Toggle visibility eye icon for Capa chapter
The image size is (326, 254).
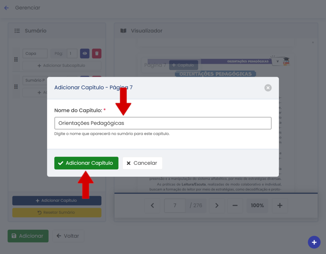point(85,53)
